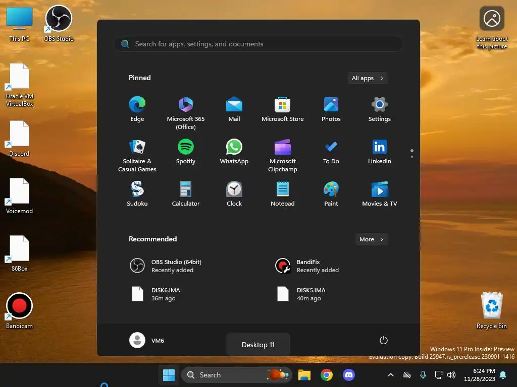Select the Desktop 11 label
This screenshot has height=387, width=517.
click(x=258, y=345)
